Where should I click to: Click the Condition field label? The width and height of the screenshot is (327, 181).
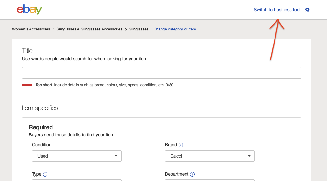[42, 145]
